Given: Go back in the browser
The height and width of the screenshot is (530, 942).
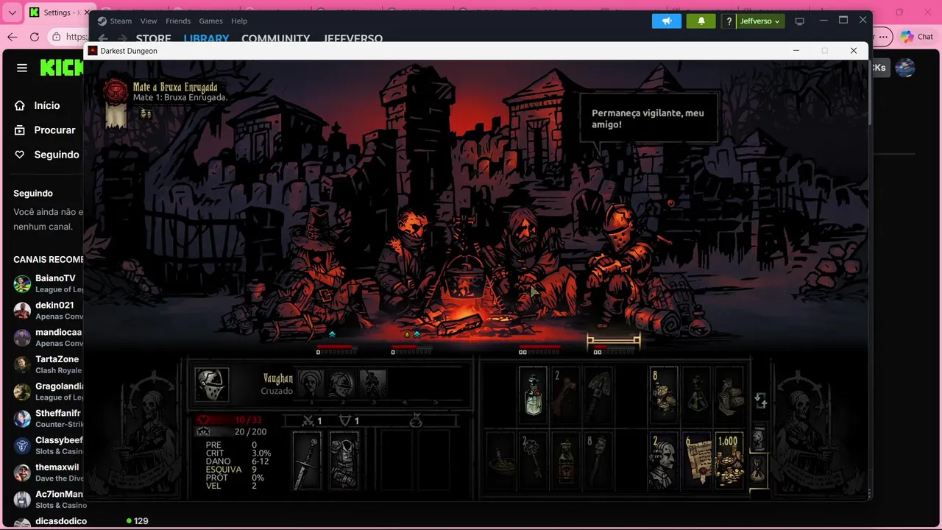Looking at the screenshot, I should (x=13, y=37).
